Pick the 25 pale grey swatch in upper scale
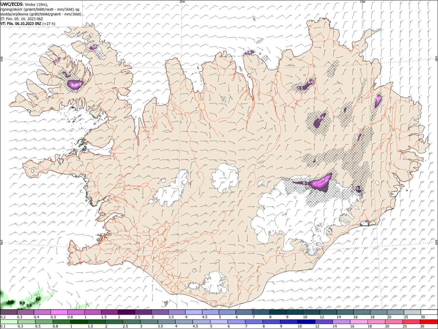Screen dimensions: 438x329 point(412,312)
